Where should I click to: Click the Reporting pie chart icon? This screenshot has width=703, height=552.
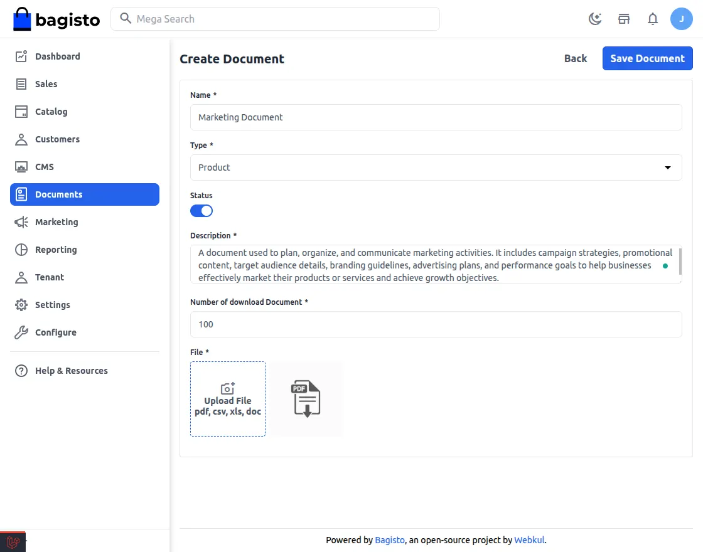click(21, 250)
